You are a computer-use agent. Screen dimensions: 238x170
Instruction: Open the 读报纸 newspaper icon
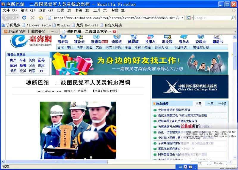tap(117, 37)
